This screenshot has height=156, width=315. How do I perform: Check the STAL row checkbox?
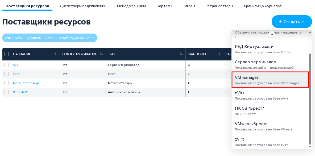pos(7,65)
